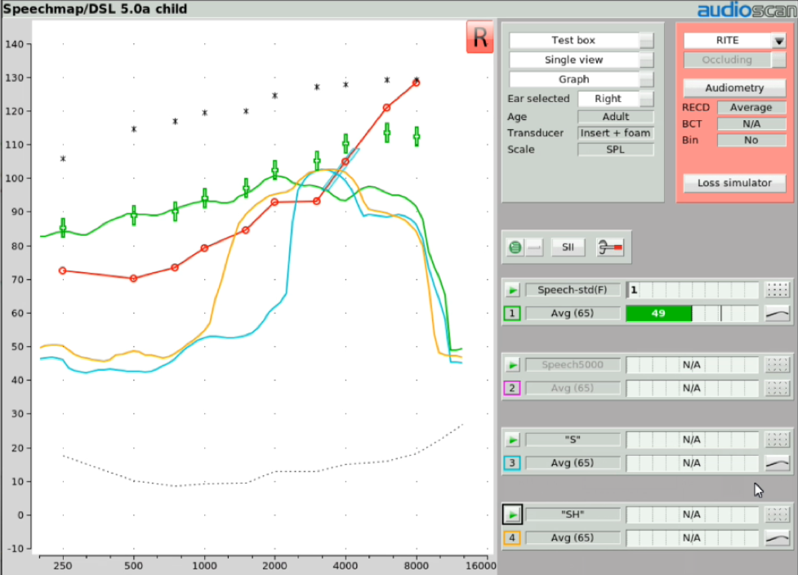This screenshot has height=575, width=798.
Task: Open the Graph display selector
Action: pyautogui.click(x=582, y=79)
